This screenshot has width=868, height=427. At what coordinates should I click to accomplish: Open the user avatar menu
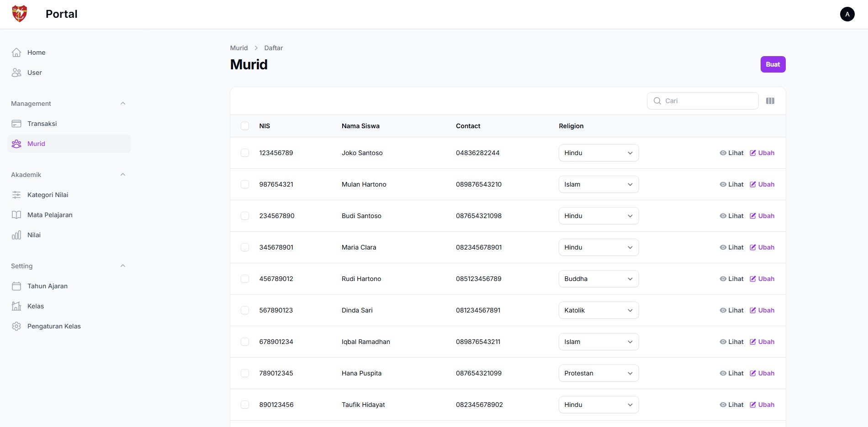click(847, 14)
